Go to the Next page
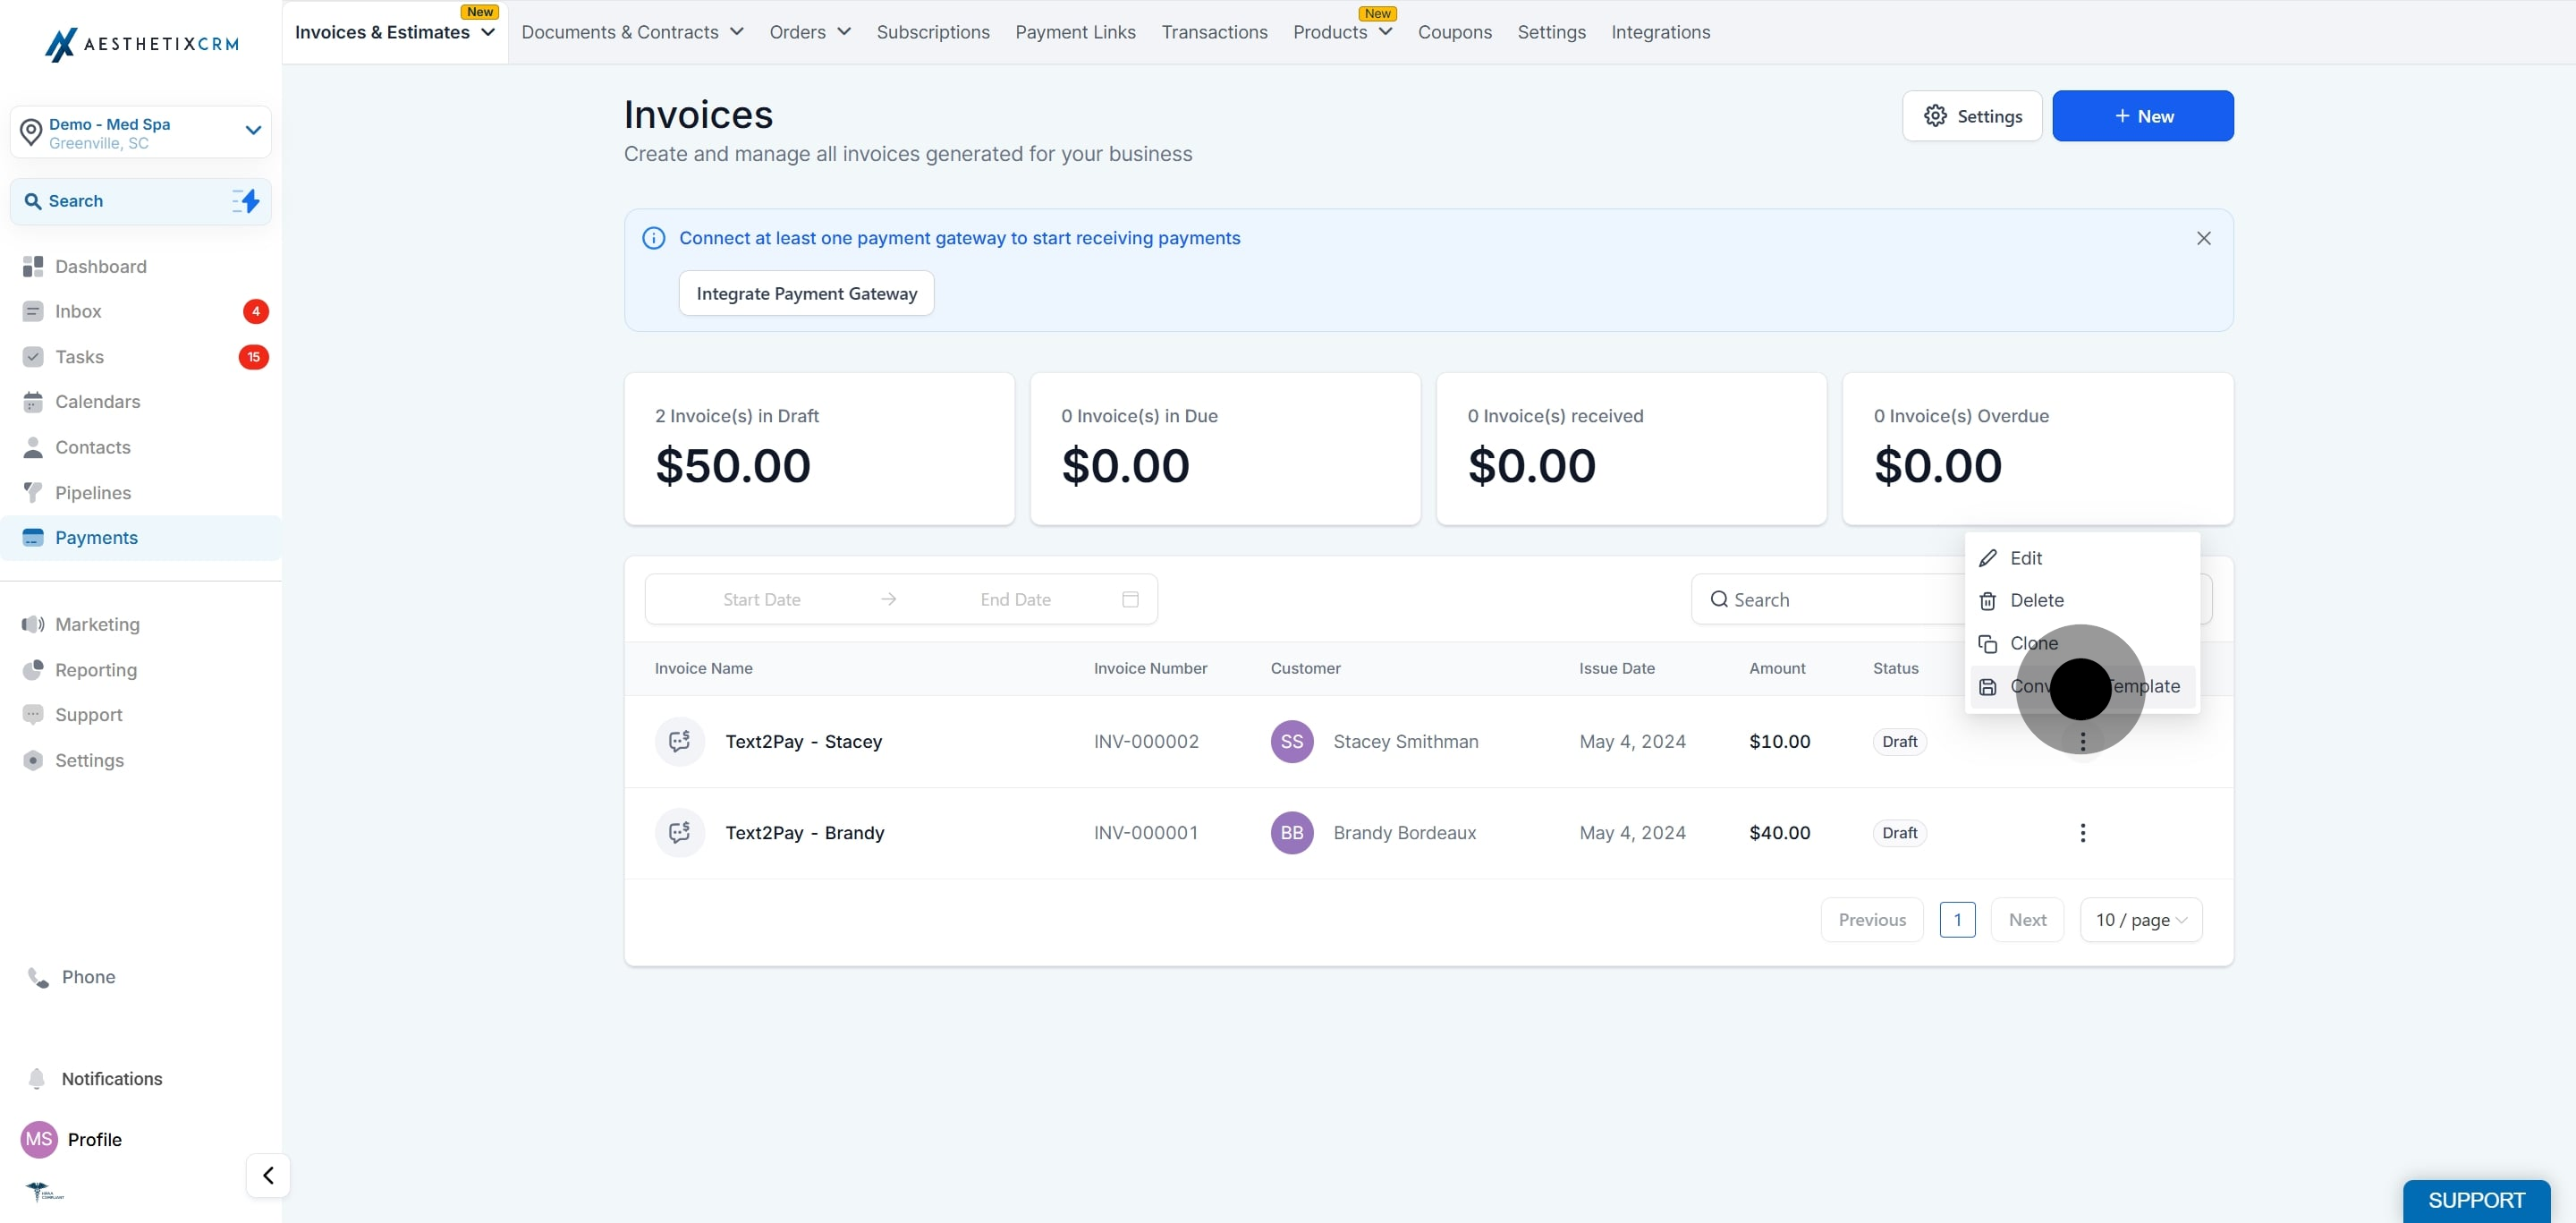The image size is (2576, 1223). pyautogui.click(x=2027, y=920)
